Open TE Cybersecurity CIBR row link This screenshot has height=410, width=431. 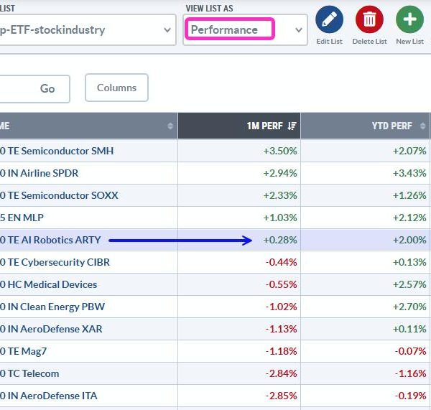click(x=55, y=262)
